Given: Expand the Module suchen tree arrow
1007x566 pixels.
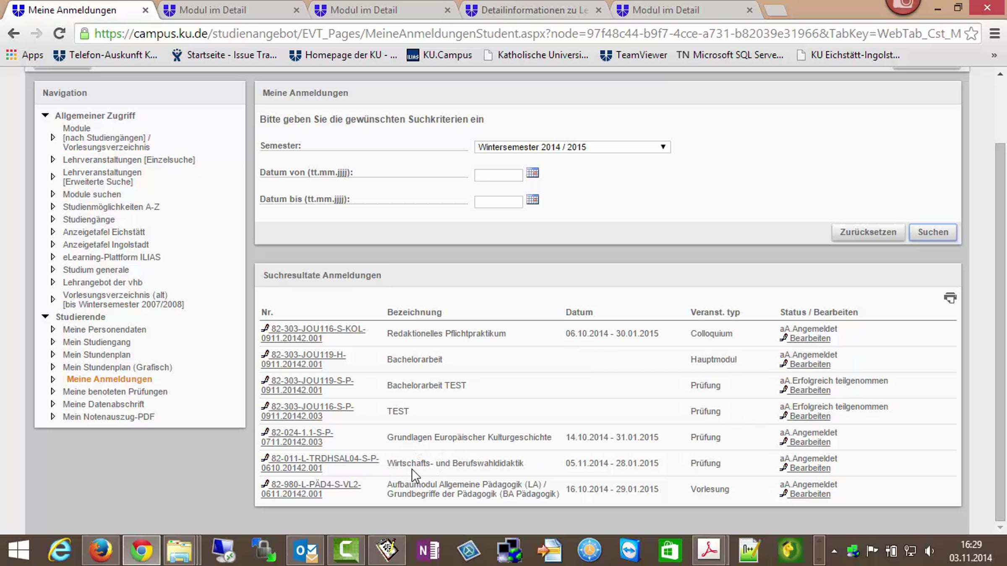Looking at the screenshot, I should click(x=53, y=194).
